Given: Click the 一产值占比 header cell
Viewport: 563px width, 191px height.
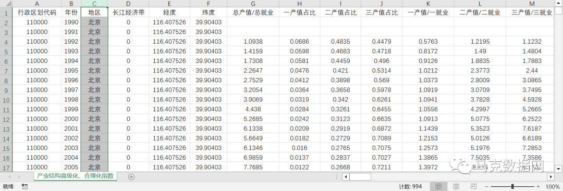Looking at the screenshot, I should [x=300, y=12].
